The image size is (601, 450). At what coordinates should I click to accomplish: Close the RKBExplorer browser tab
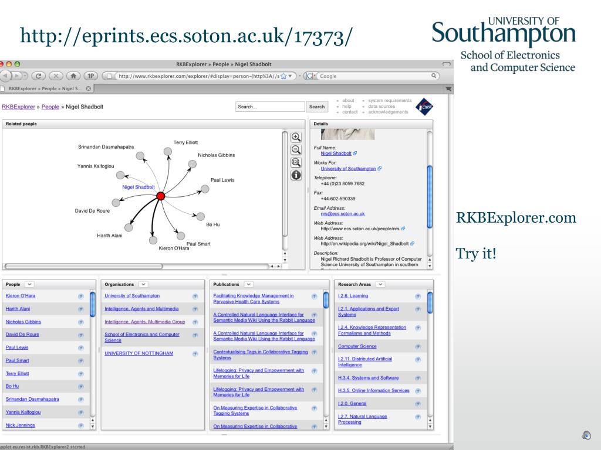coord(89,88)
